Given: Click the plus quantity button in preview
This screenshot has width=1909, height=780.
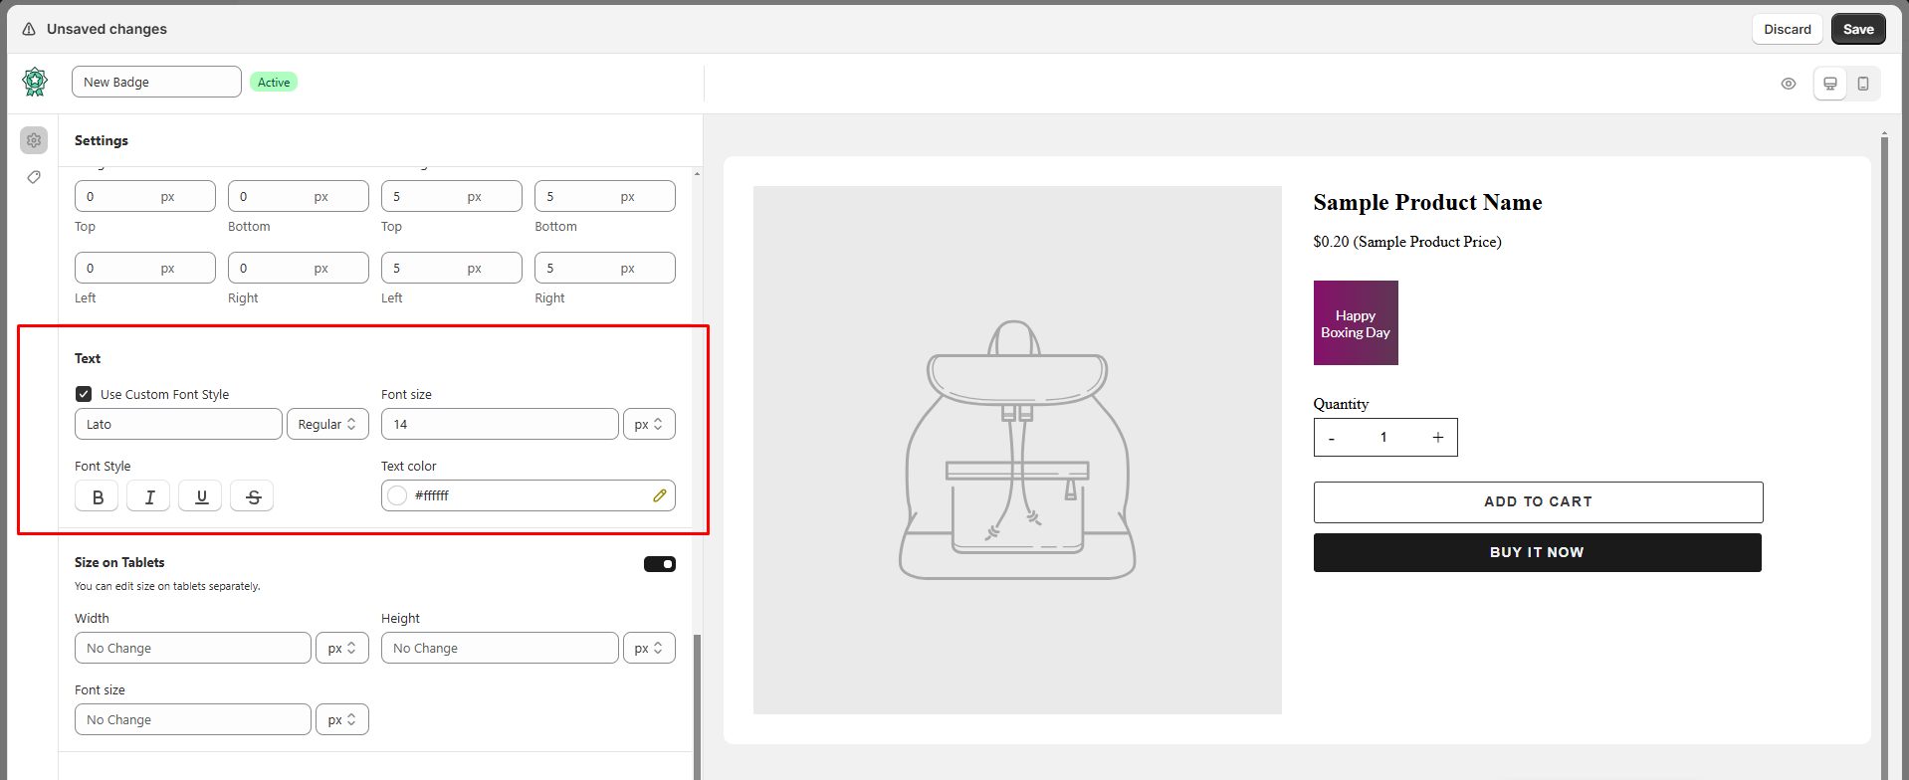Looking at the screenshot, I should [x=1437, y=438].
